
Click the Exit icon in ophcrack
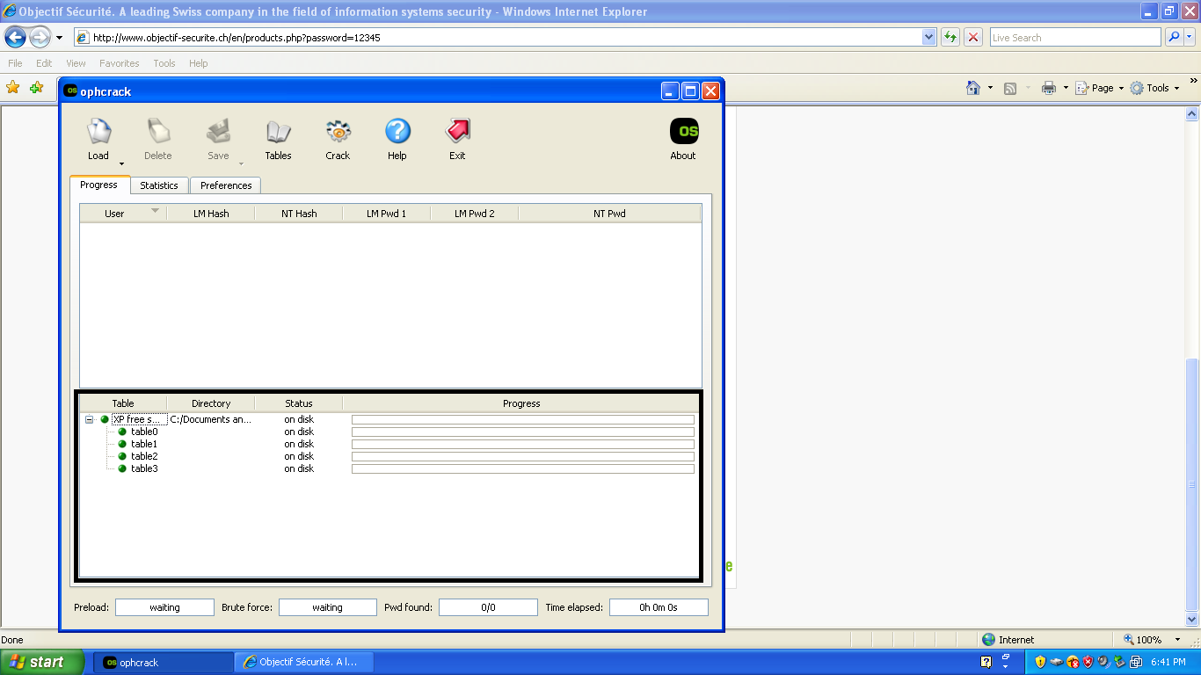pos(457,132)
